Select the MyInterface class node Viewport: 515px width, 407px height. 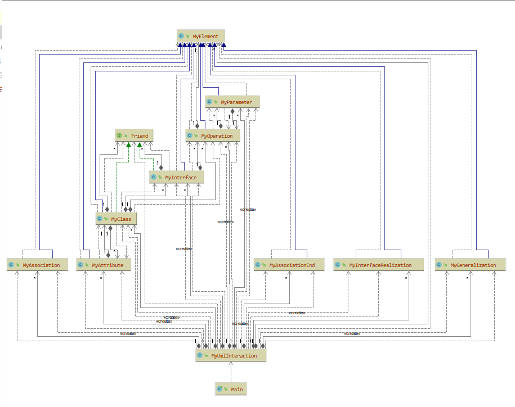(177, 178)
